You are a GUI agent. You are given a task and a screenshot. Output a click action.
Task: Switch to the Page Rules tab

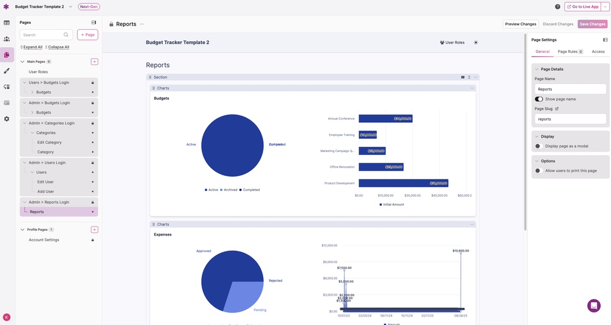pyautogui.click(x=570, y=52)
